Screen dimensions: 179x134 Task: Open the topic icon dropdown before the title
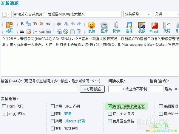point(6,14)
